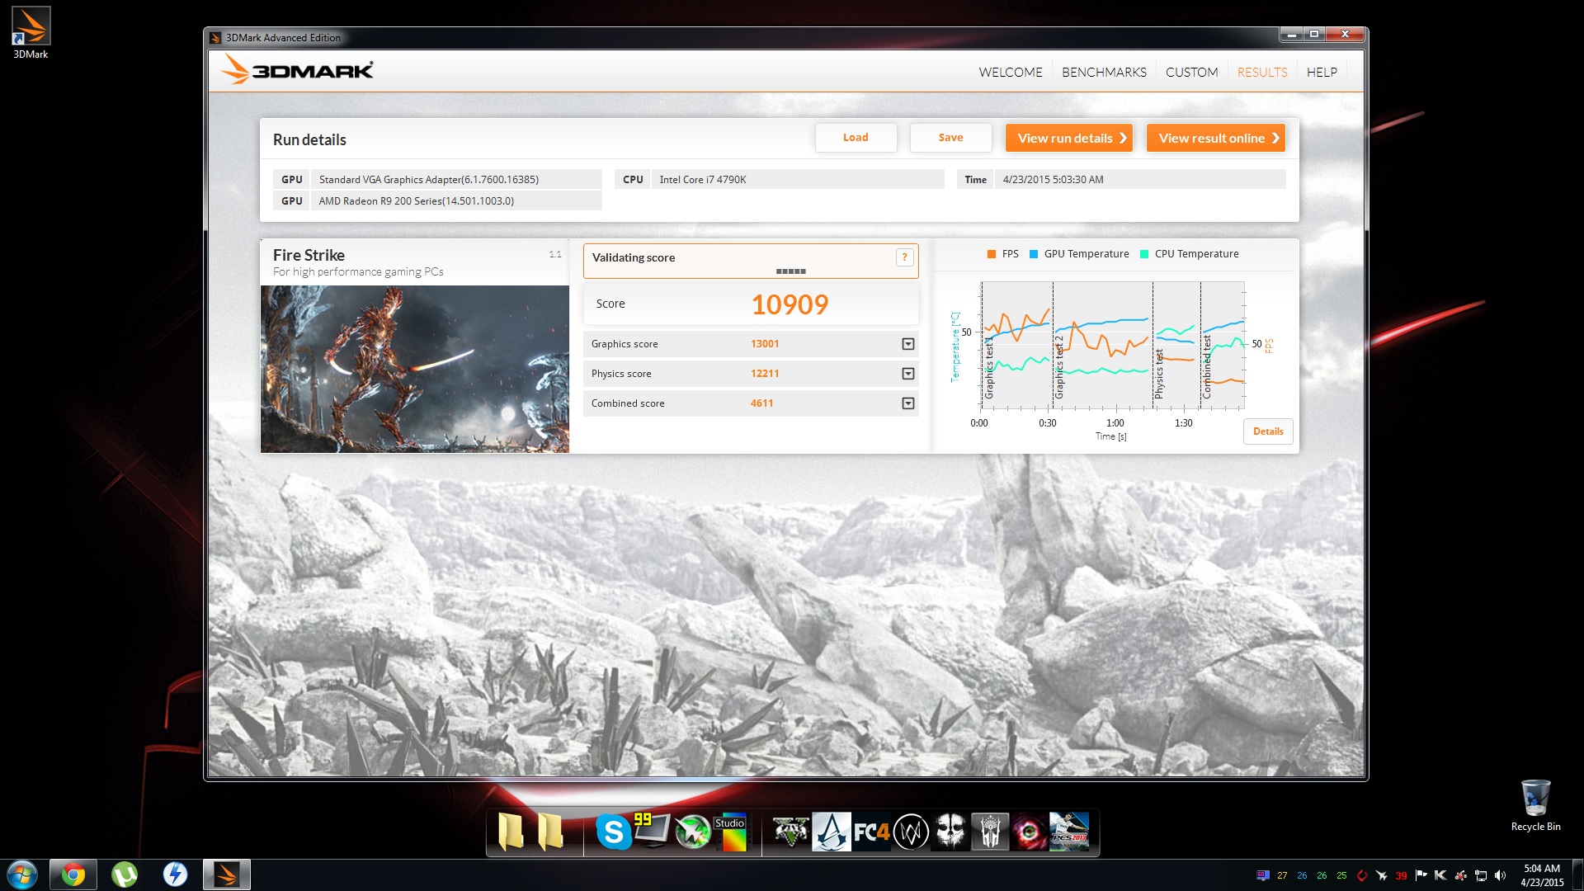Screen dimensions: 1584x891
Task: Expand the Graphics score details
Action: [x=907, y=344]
